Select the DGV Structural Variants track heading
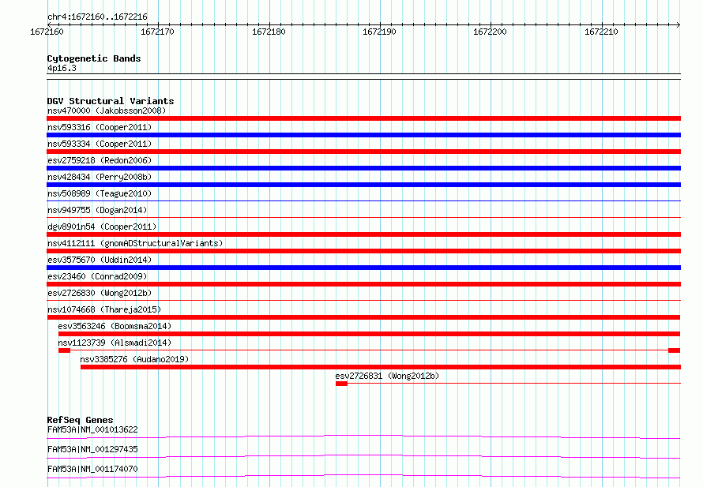This screenshot has height=487, width=703. [111, 101]
